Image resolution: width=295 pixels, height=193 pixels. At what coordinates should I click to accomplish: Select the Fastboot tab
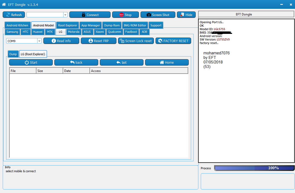(131, 32)
